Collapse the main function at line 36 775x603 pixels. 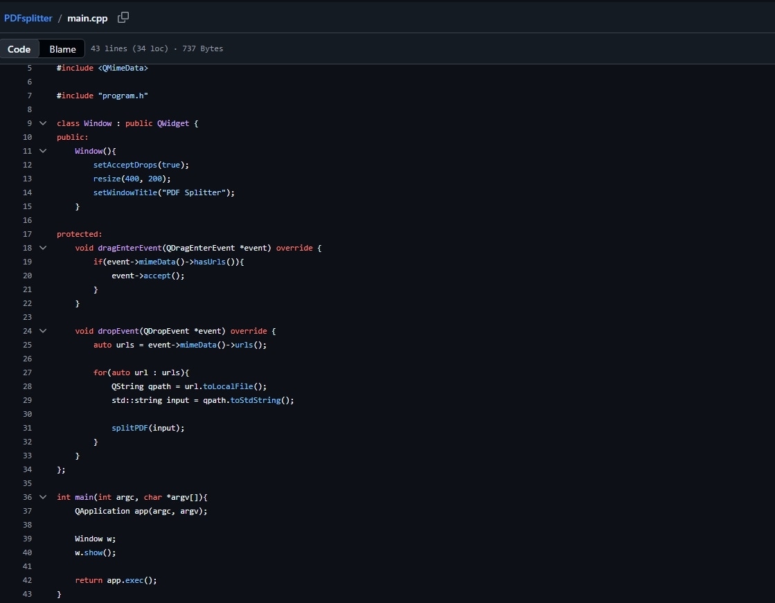coord(43,497)
